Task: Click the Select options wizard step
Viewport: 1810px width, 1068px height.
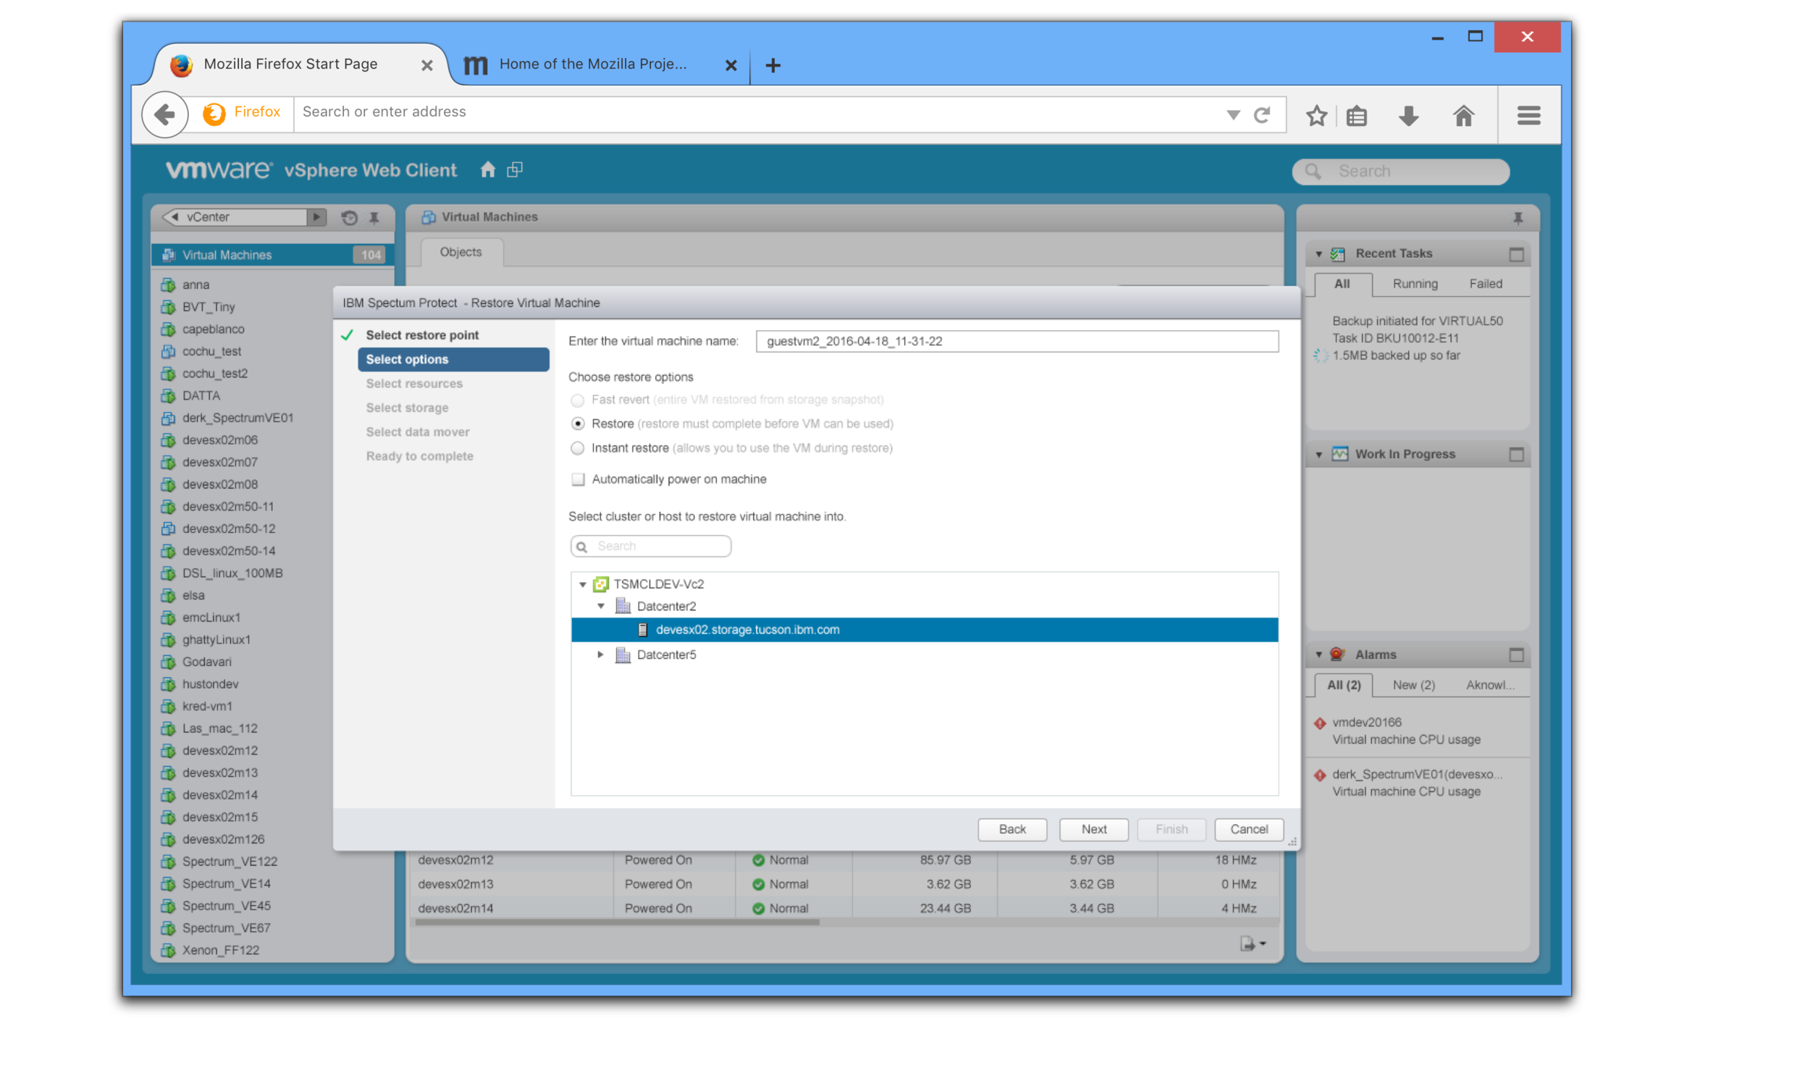Action: click(453, 360)
